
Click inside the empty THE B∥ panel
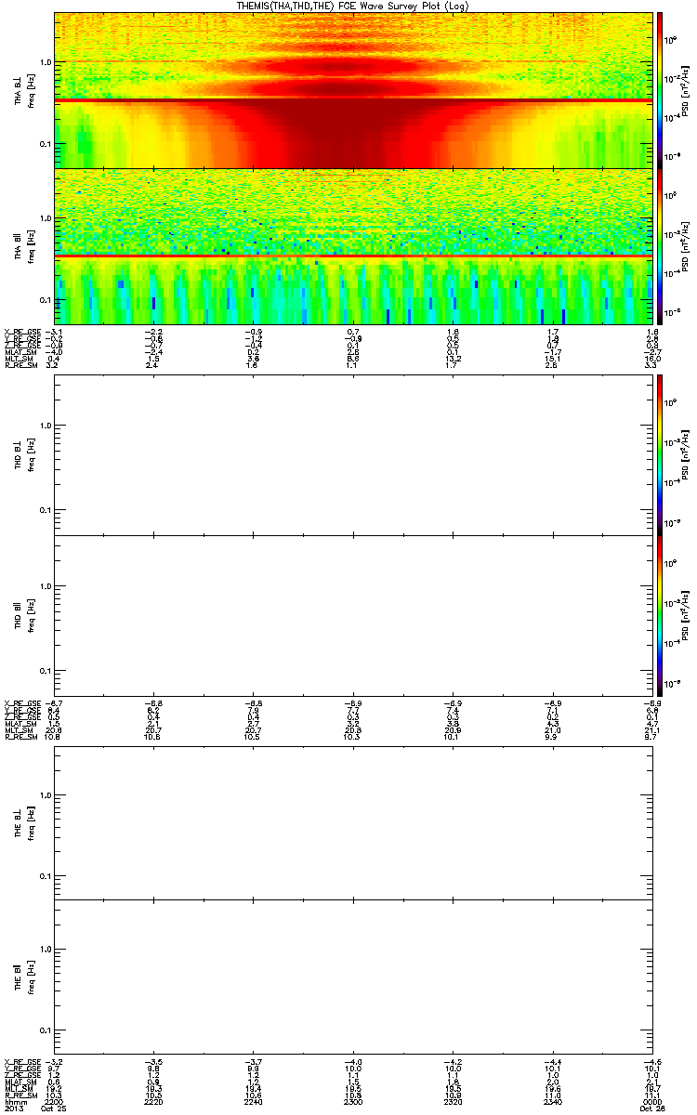tap(351, 978)
